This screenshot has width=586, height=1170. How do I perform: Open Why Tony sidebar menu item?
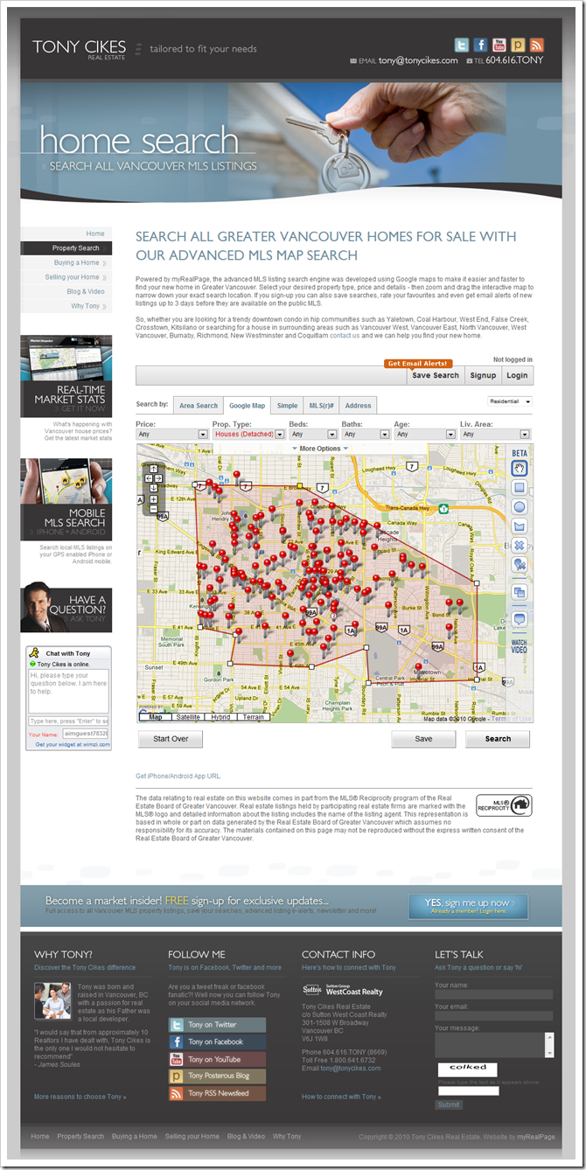click(x=66, y=306)
